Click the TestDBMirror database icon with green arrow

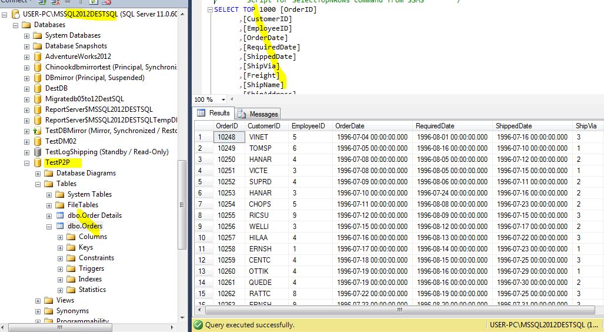(x=38, y=131)
